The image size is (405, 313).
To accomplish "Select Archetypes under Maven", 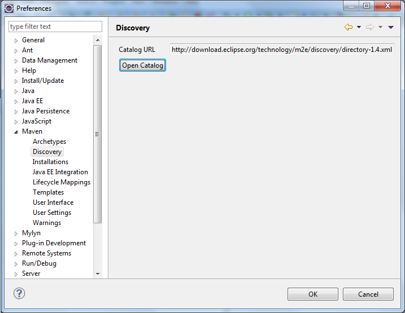I will [49, 142].
